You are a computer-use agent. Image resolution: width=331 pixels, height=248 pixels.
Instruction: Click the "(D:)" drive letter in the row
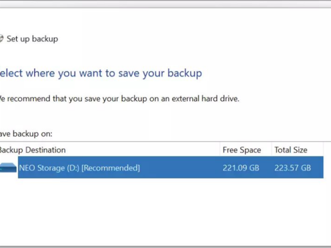72,168
